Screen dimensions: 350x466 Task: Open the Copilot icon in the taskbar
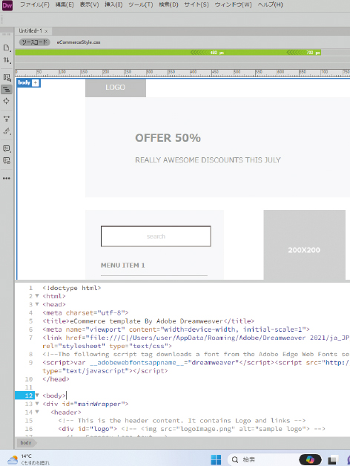pyautogui.click(x=310, y=460)
